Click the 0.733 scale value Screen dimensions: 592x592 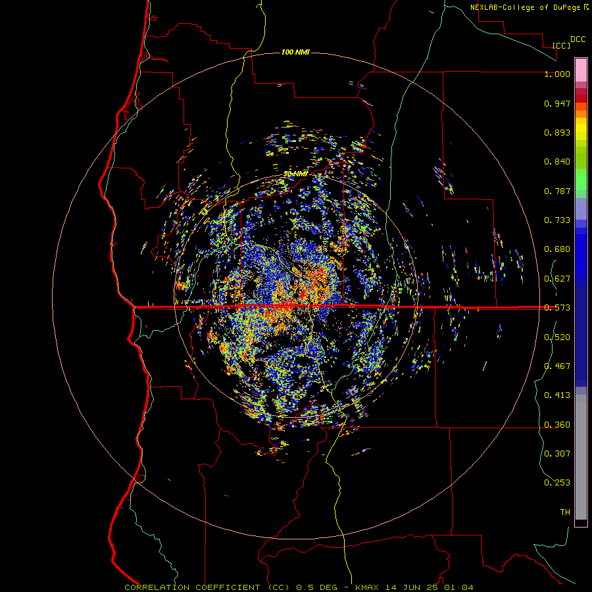pyautogui.click(x=557, y=220)
